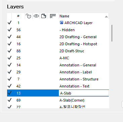Sort layers via Name header arrow
The width and height of the screenshot is (123, 122).
[106, 17]
